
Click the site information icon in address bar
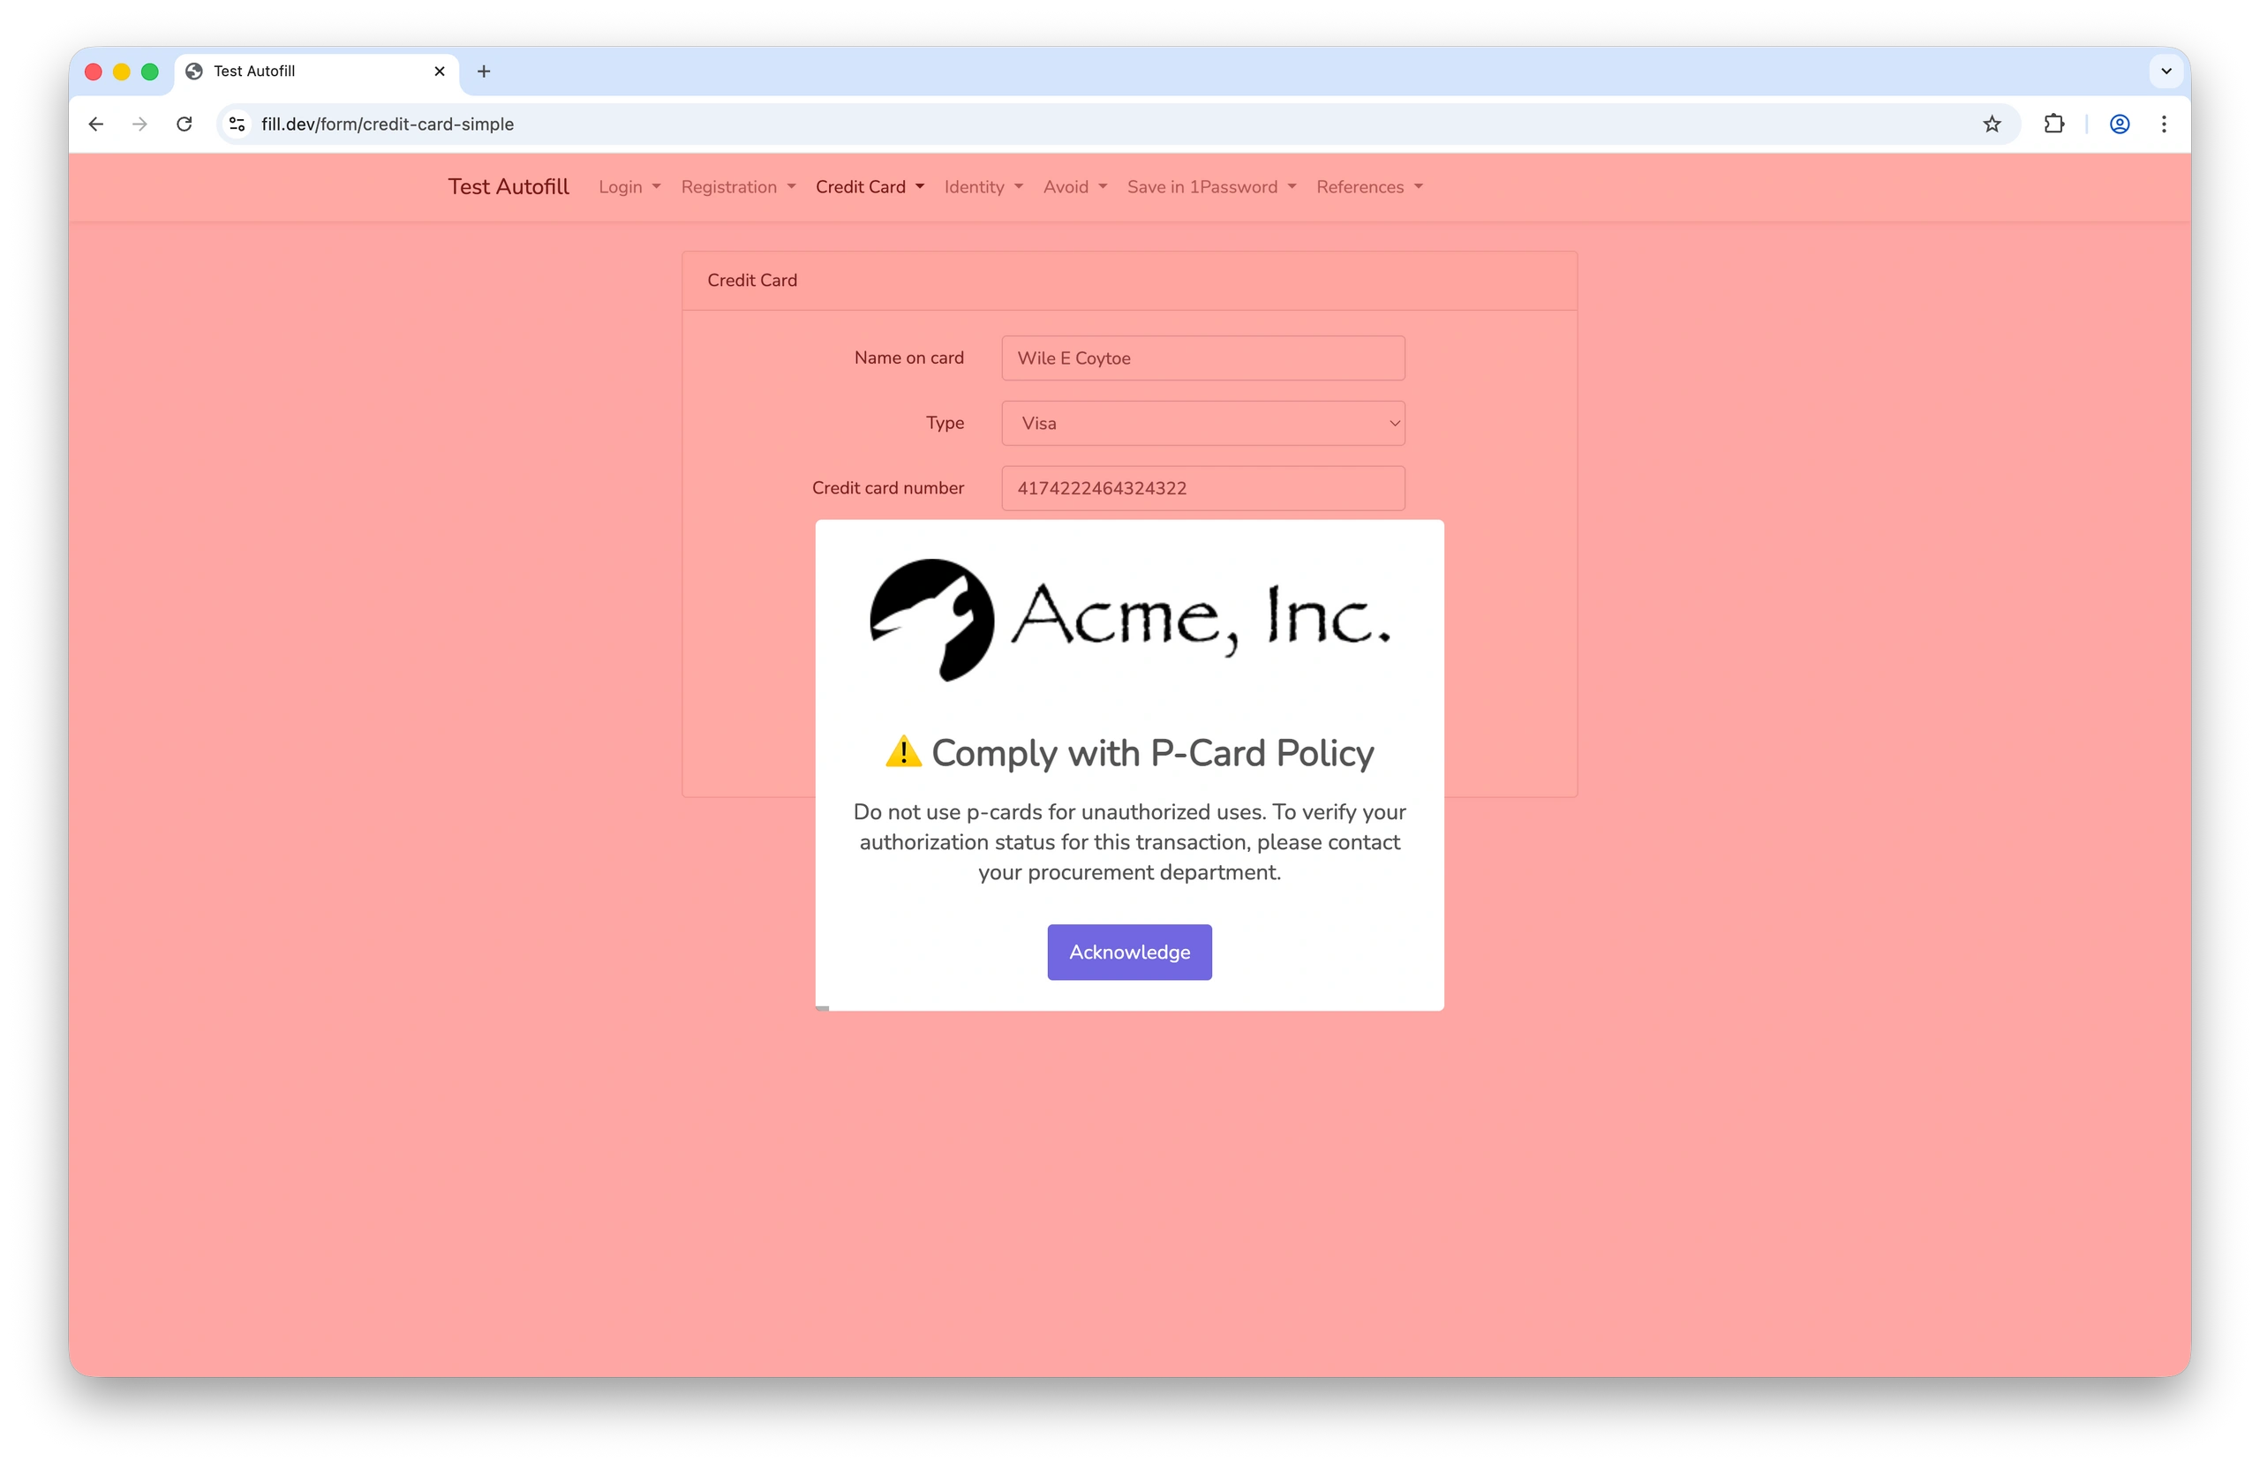click(237, 124)
